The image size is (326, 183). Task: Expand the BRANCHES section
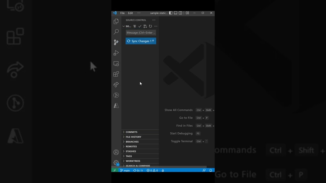click(x=140, y=142)
